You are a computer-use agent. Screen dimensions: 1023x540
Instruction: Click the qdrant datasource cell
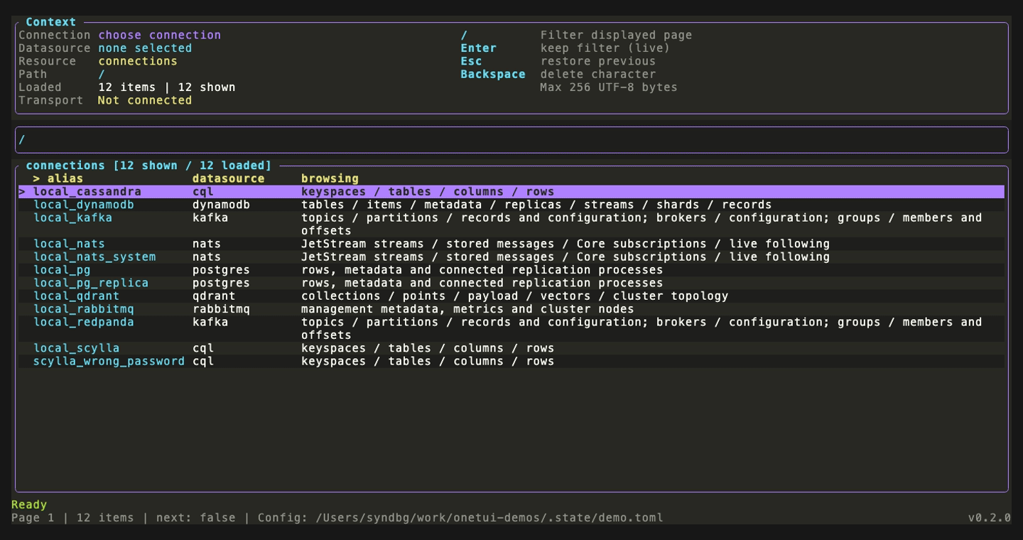[x=214, y=296]
